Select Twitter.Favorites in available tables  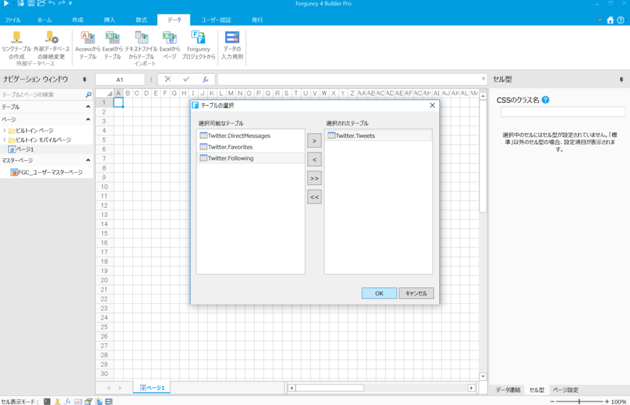pos(250,147)
